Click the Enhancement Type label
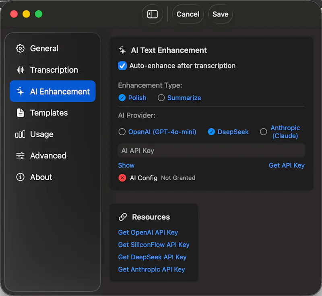Screen dimensions: 322x296 point(150,85)
